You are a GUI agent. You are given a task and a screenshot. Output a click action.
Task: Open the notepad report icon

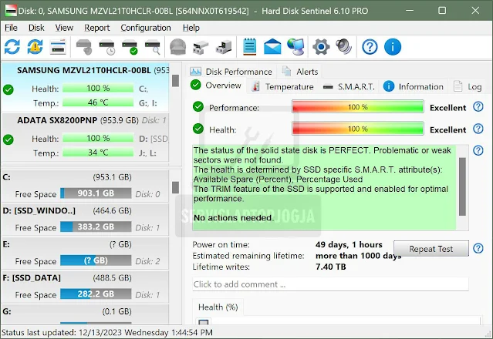250,47
